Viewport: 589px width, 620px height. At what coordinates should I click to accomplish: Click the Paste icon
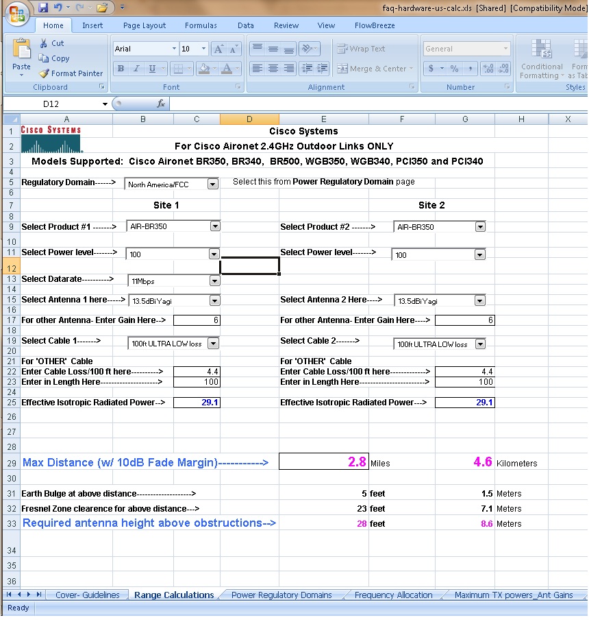pos(22,49)
